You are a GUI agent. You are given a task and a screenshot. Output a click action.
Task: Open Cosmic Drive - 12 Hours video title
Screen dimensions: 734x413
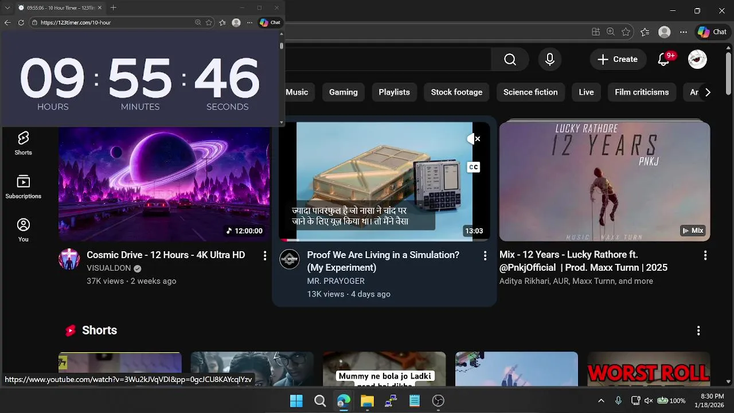point(166,255)
